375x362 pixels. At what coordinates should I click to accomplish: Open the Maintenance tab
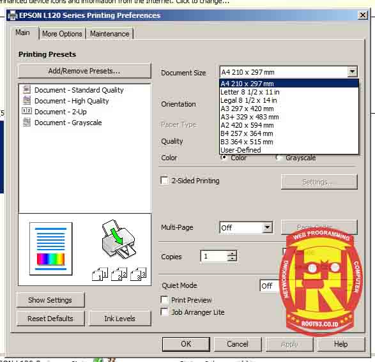[x=109, y=34]
